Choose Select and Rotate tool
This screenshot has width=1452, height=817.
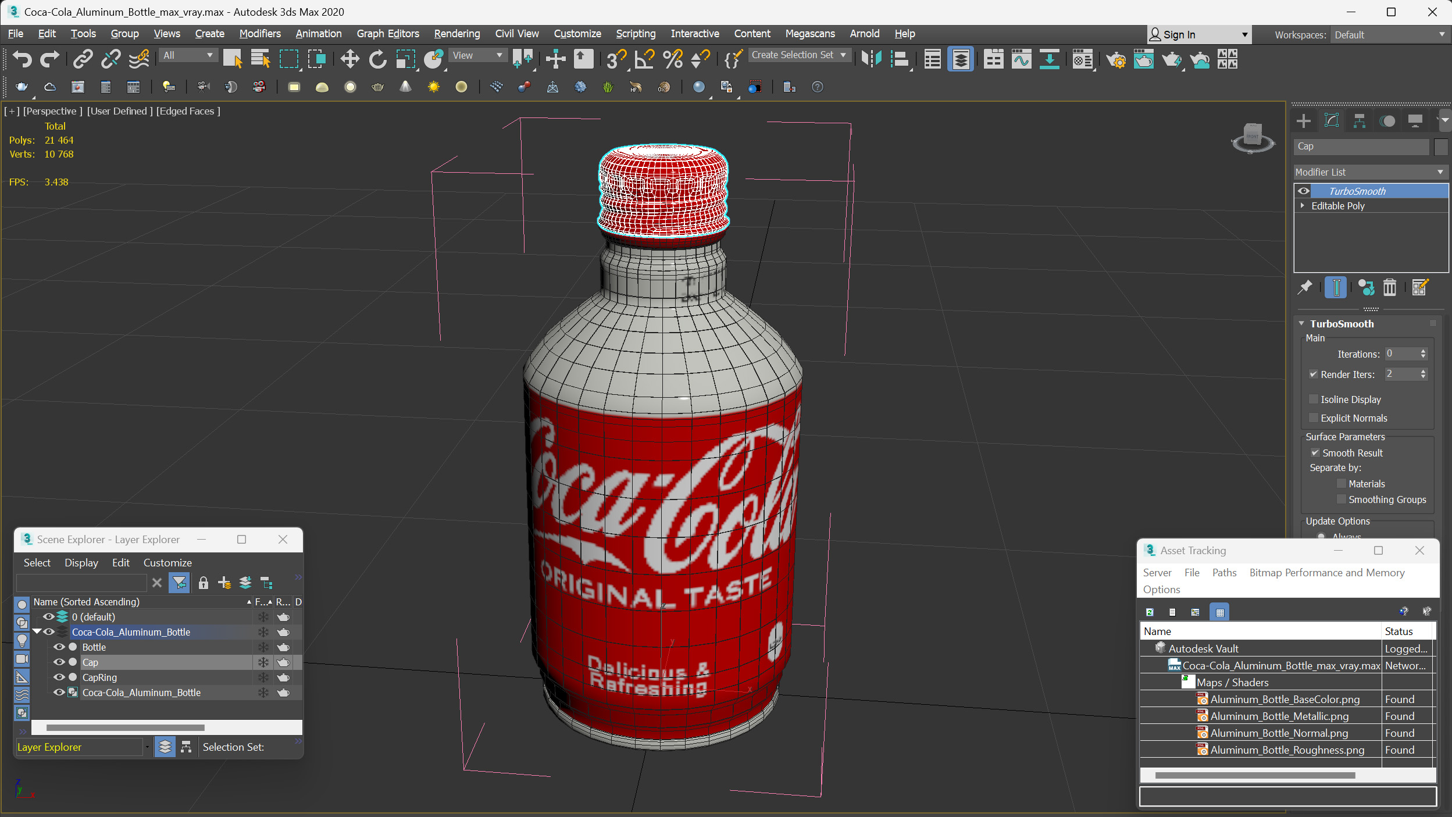click(x=377, y=59)
